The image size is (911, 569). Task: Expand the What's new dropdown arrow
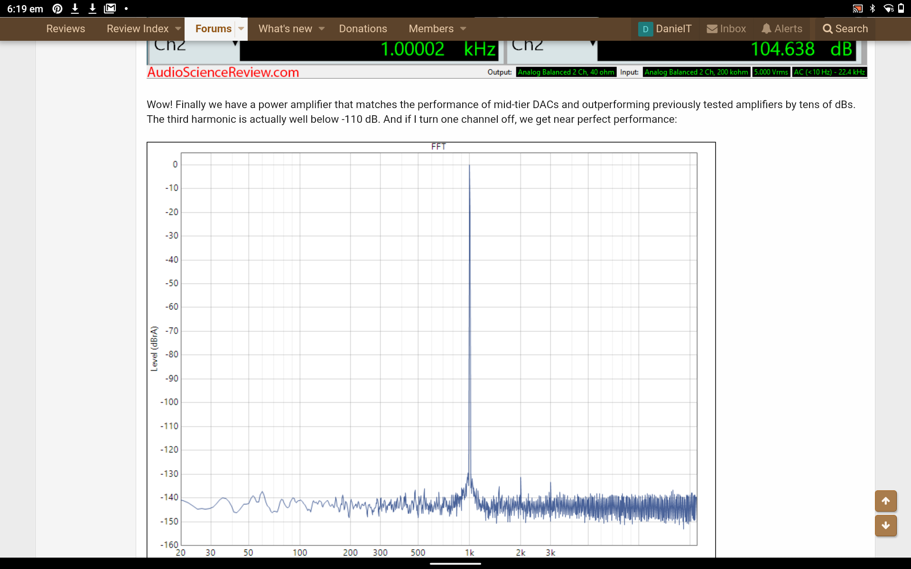[322, 29]
